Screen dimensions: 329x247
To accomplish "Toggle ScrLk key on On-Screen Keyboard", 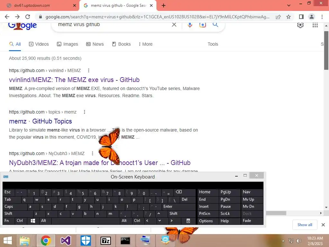I will [229, 214].
